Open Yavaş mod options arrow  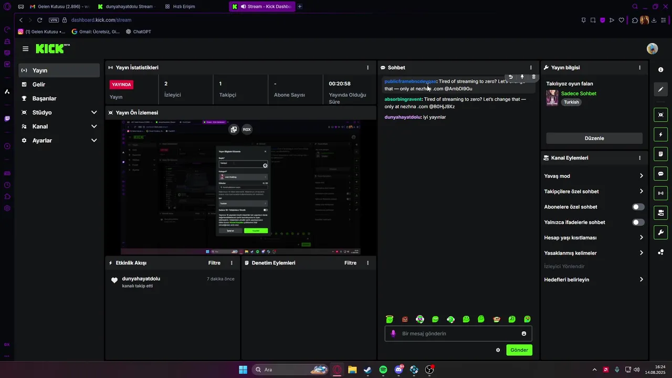pos(641,176)
